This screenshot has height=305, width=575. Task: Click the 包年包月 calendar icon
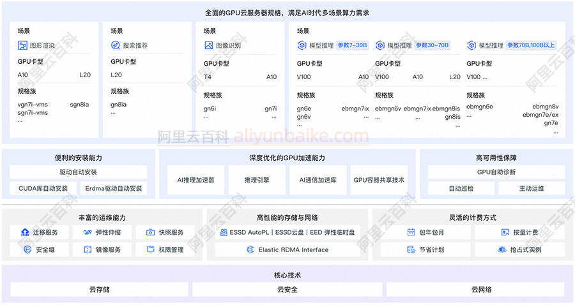tap(411, 232)
